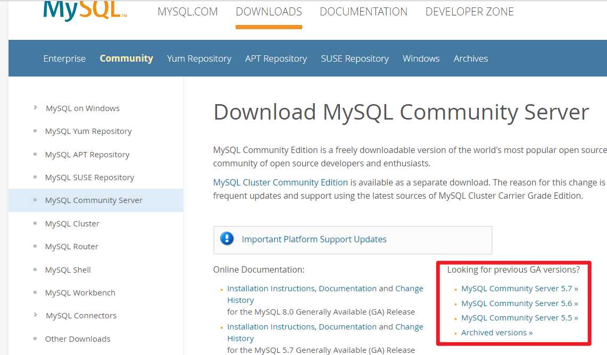Click Looking for previous GA versions text
Screen dimensions: 607x355
point(513,269)
